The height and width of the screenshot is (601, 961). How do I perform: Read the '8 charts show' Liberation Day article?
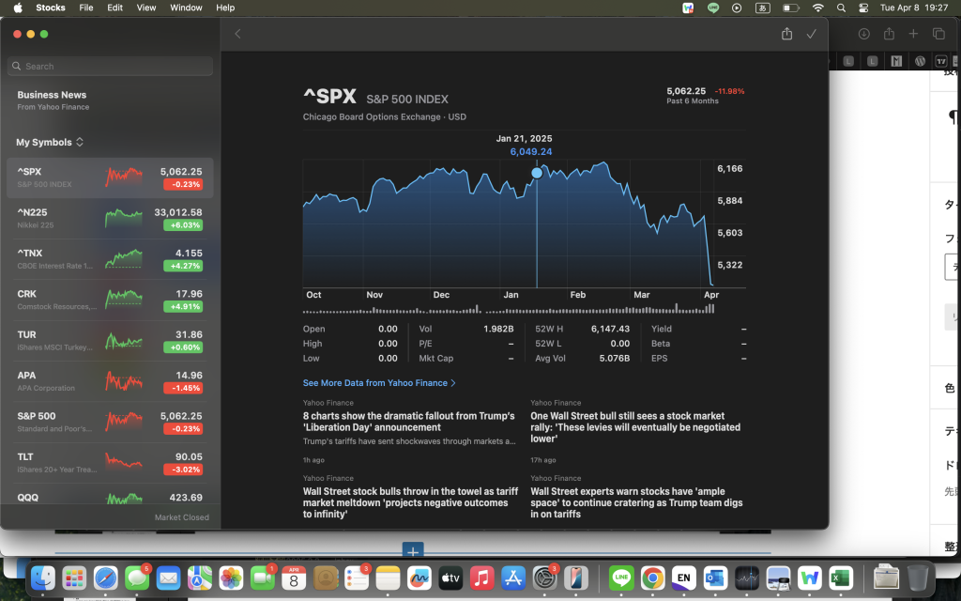408,422
